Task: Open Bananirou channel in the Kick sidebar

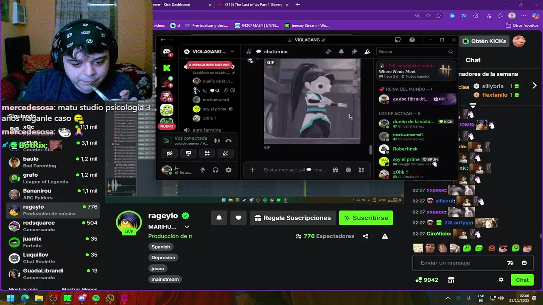Action: point(53,194)
